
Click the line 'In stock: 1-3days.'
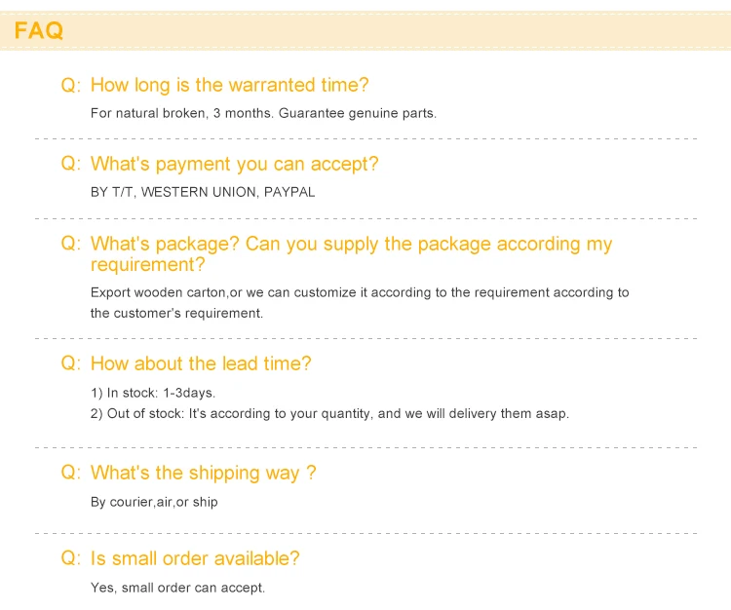click(x=153, y=393)
